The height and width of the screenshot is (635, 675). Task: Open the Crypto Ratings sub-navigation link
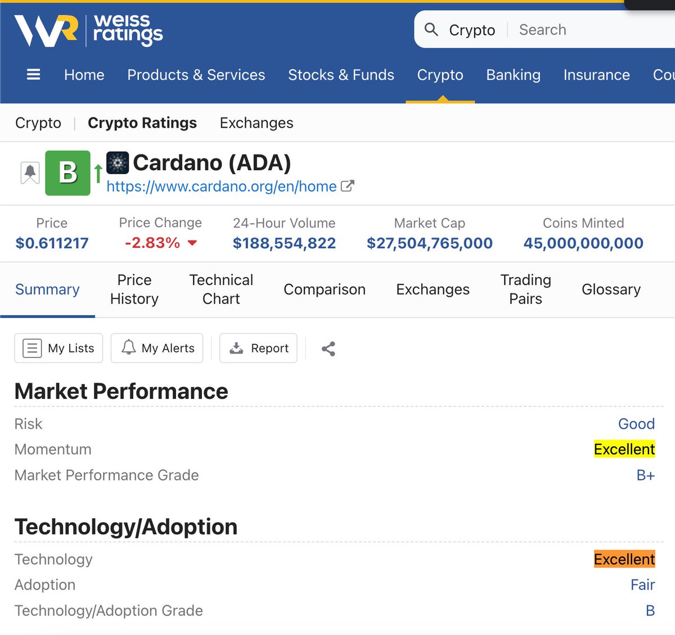pos(142,123)
